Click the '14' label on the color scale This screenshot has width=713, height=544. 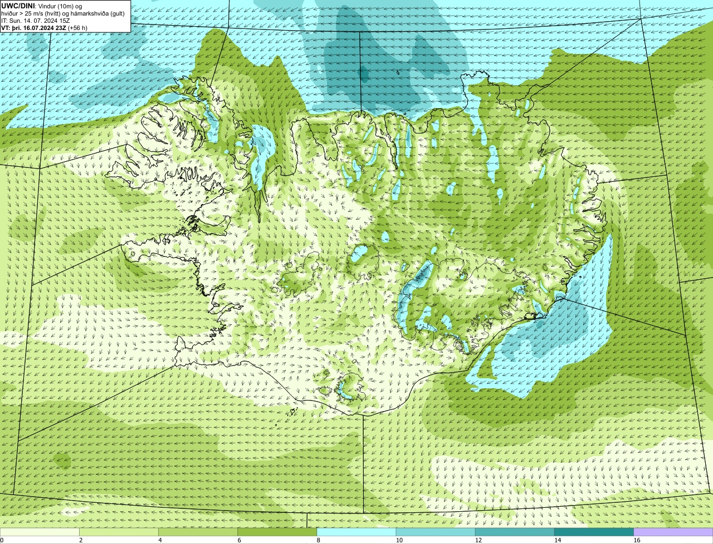[x=557, y=540]
